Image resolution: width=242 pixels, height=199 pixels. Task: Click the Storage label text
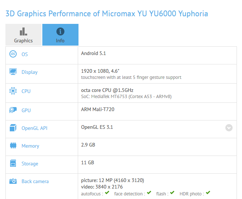30,164
